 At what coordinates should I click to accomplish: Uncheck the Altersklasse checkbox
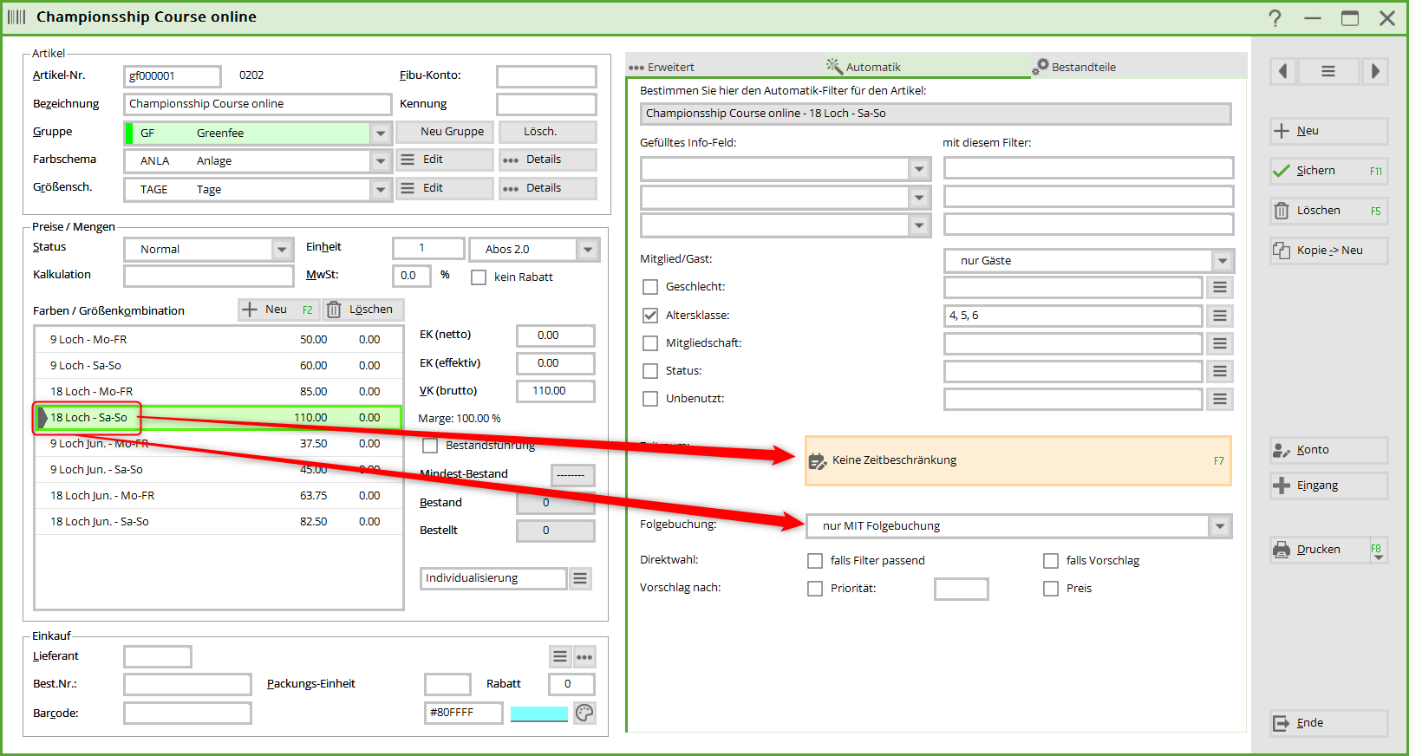650,316
